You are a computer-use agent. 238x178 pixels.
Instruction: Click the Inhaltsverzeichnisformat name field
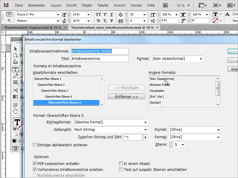[x=100, y=51]
